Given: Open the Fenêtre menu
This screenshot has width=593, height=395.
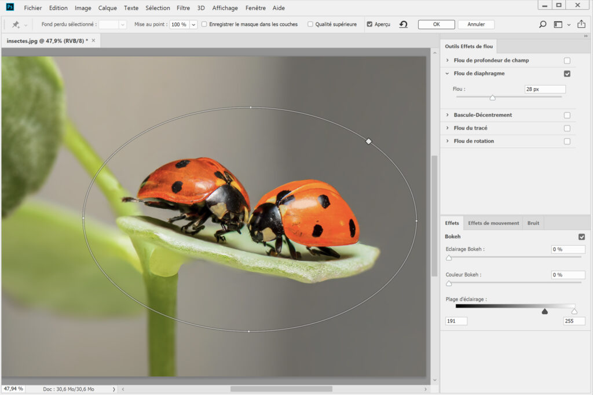Looking at the screenshot, I should click(x=255, y=8).
